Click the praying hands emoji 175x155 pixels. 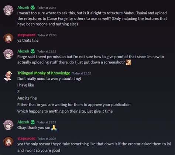tap(54, 128)
